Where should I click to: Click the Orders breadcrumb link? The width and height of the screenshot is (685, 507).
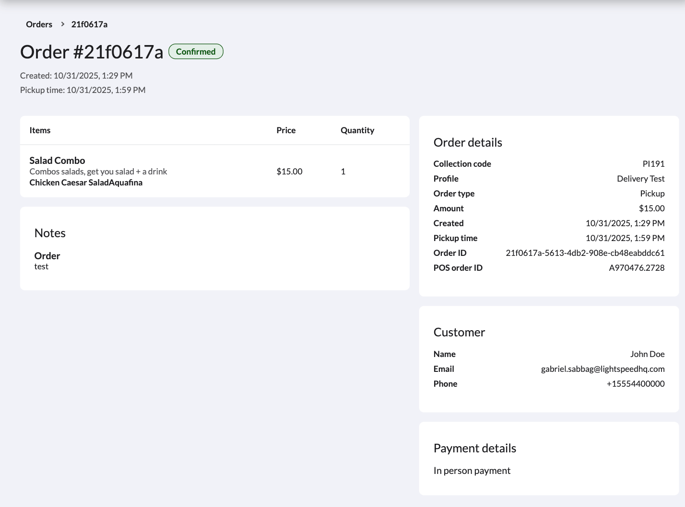coord(39,24)
